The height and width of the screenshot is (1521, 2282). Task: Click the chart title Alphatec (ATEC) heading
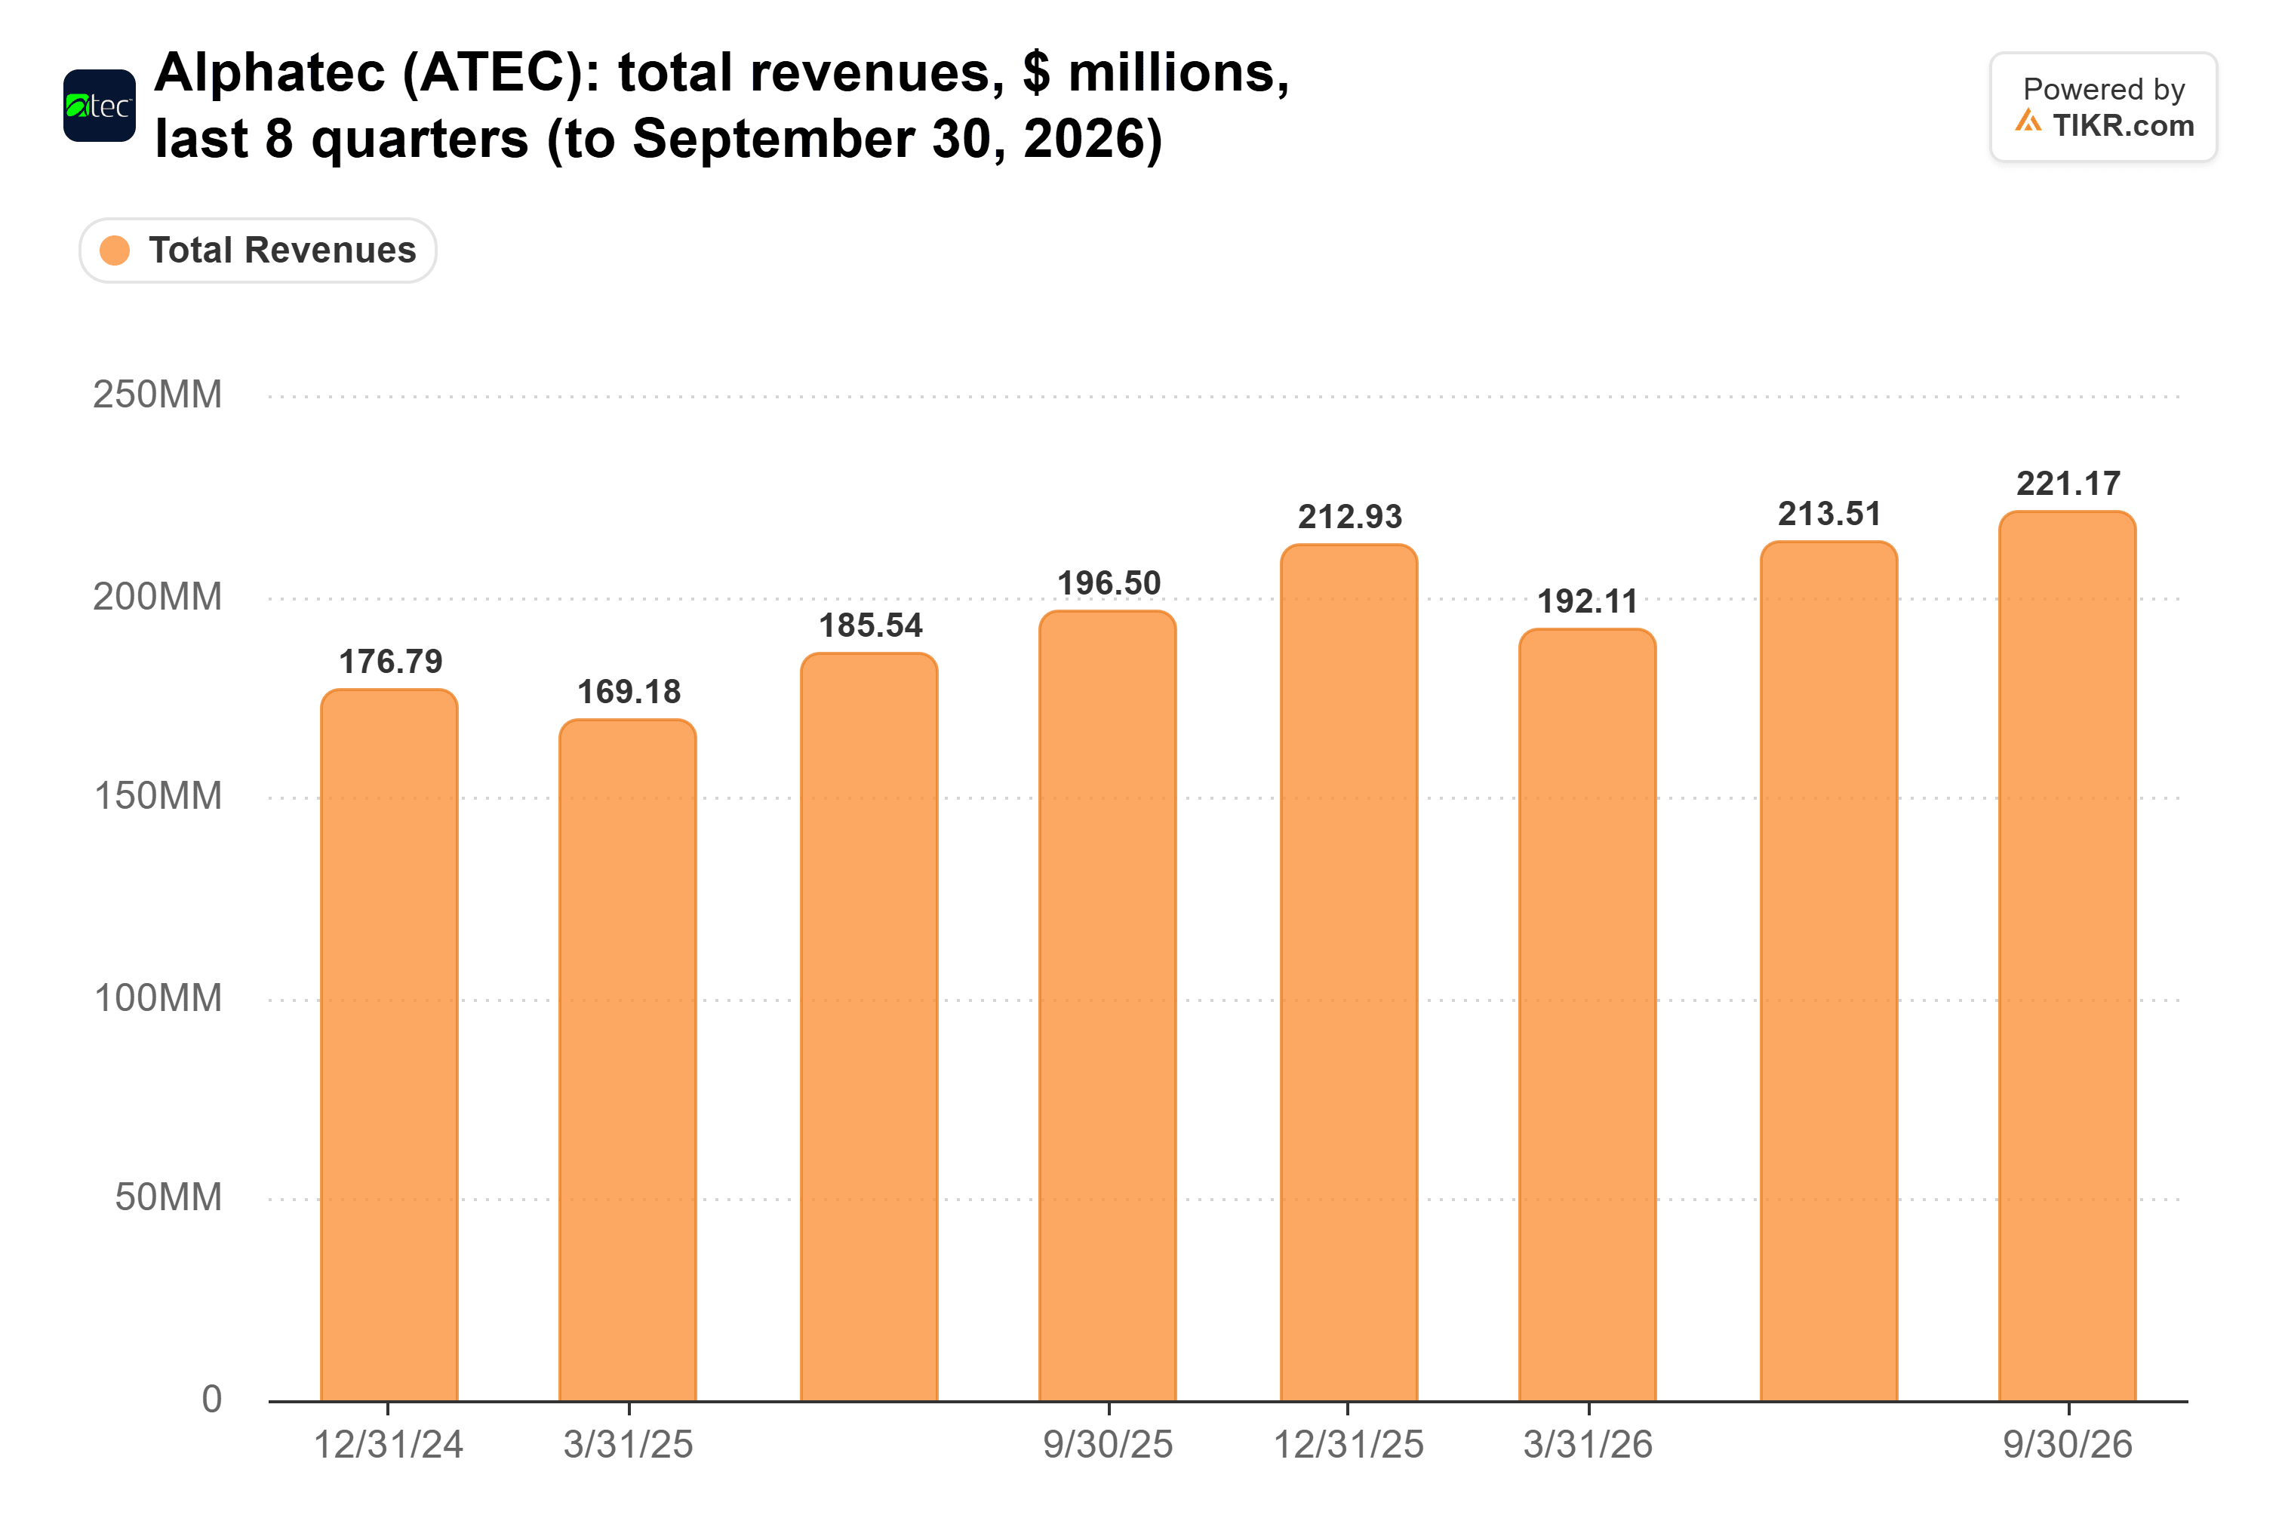tap(722, 106)
